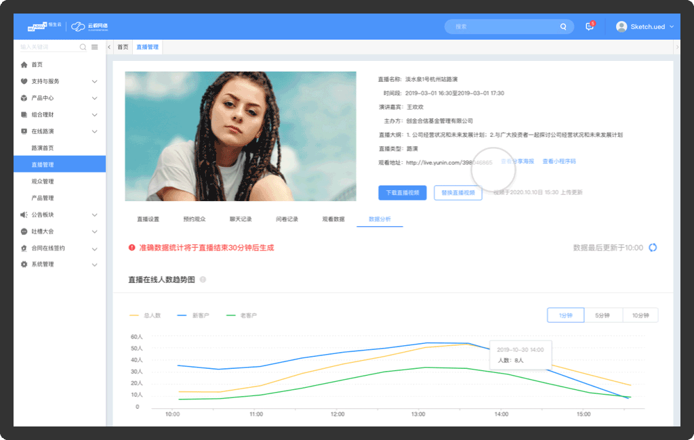Select the 10分钟 interval option
The width and height of the screenshot is (694, 440).
pos(640,315)
